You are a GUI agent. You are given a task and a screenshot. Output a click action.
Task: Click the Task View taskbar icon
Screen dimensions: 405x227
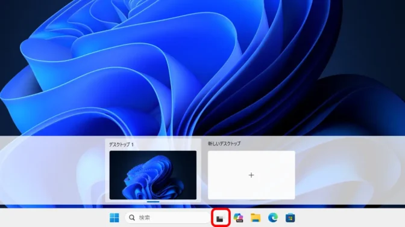221,218
